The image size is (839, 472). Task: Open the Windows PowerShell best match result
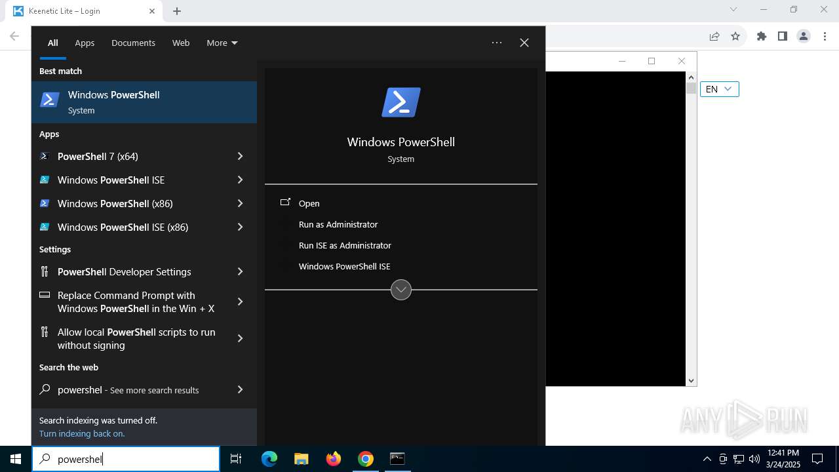pos(144,102)
